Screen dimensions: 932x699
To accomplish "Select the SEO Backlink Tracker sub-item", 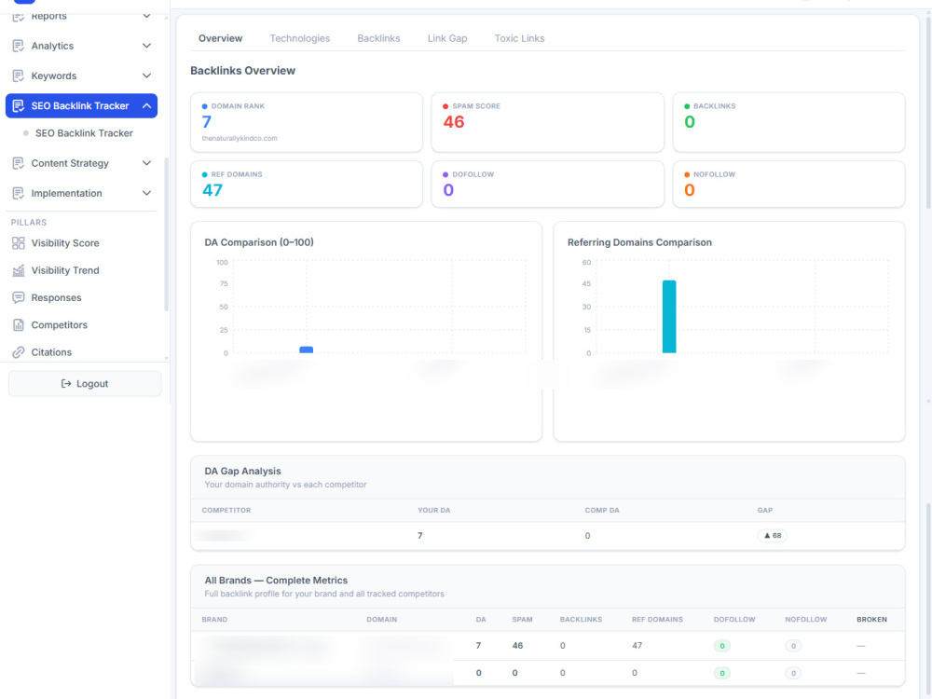I will pos(84,133).
